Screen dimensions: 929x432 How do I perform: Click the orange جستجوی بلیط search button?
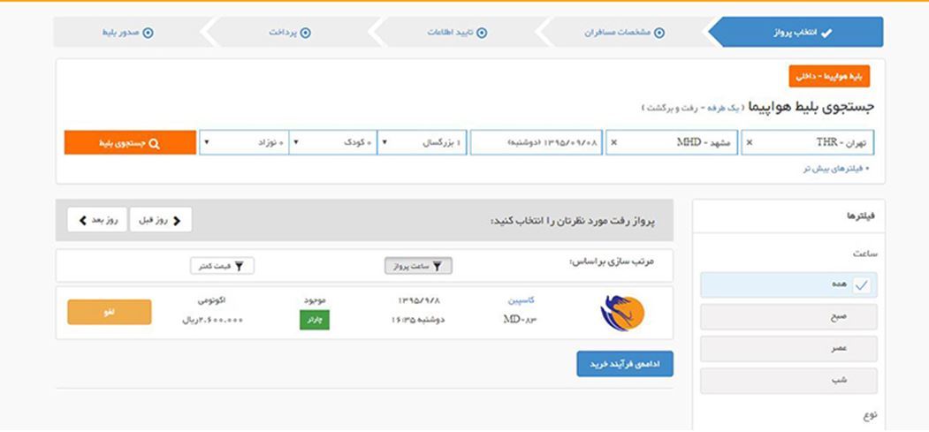(130, 142)
